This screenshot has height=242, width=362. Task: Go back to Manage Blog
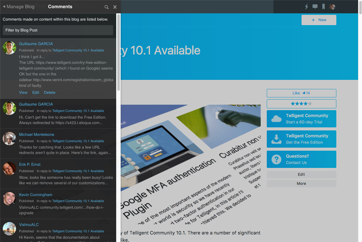[19, 7]
